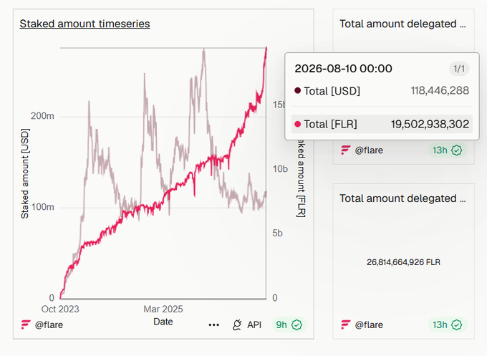Click the 5b right axis tick
This screenshot has height=356, width=487.
(x=277, y=234)
